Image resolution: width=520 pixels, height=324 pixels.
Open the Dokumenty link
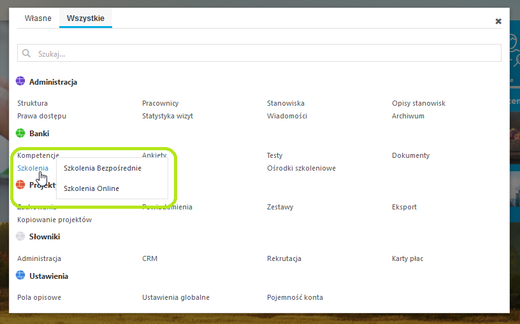(410, 155)
